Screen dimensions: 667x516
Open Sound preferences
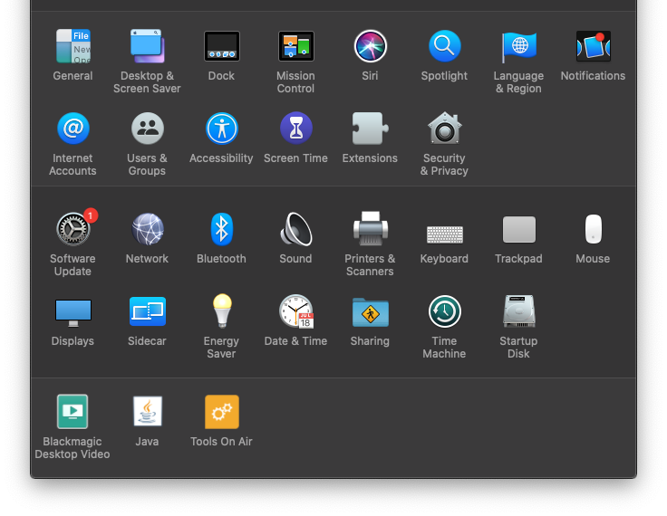(296, 229)
